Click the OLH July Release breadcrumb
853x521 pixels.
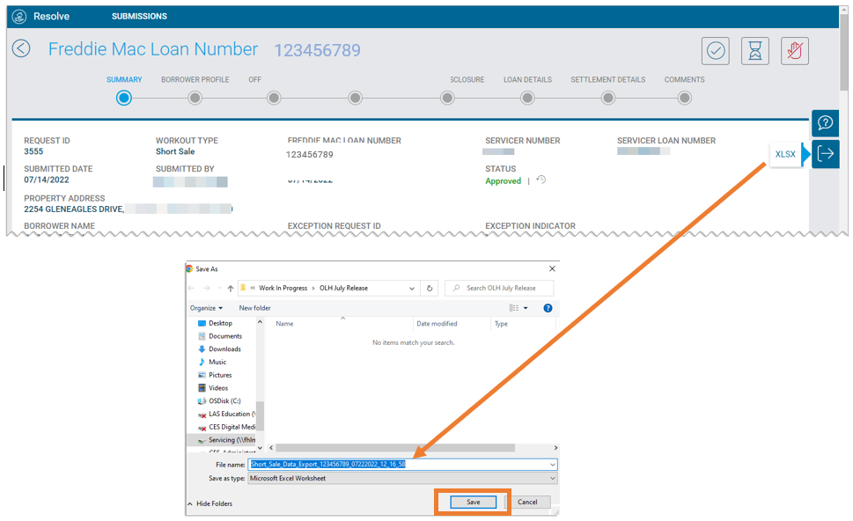(343, 289)
